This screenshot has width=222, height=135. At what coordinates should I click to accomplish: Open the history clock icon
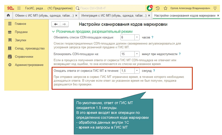pos(158,8)
